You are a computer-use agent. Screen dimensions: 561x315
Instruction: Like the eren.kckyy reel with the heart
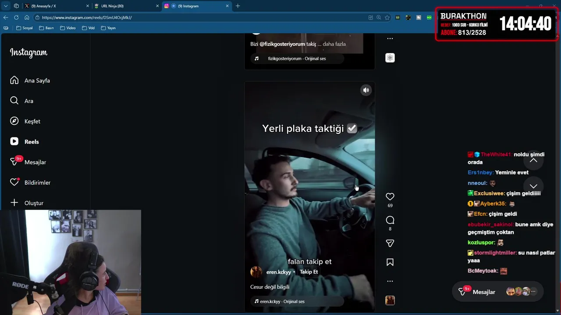[x=390, y=197]
